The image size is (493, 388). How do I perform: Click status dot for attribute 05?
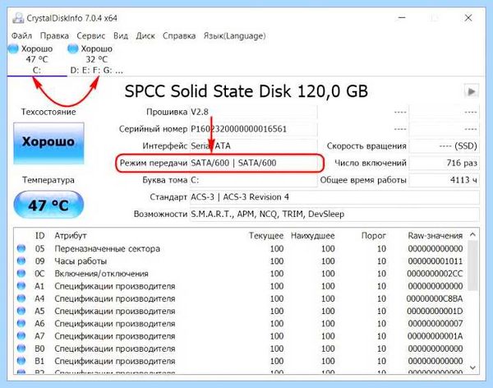click(21, 248)
